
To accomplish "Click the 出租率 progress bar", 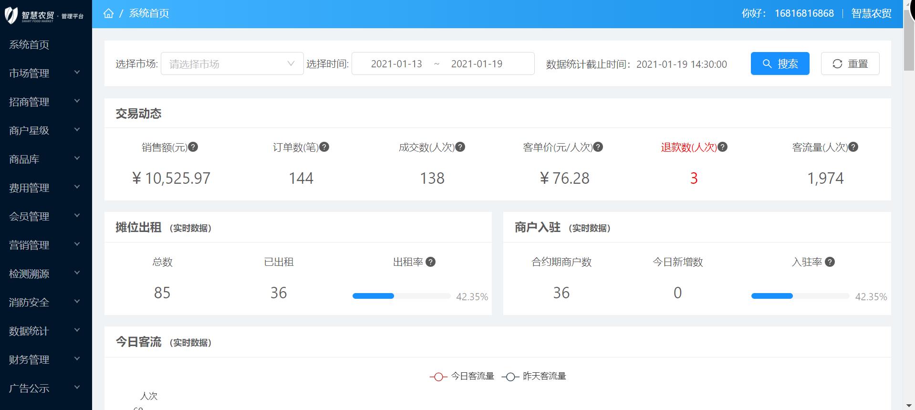I will click(x=401, y=296).
